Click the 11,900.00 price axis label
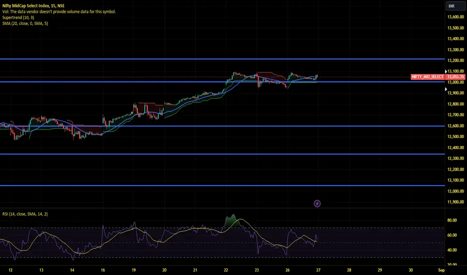The image size is (467, 275). (x=455, y=202)
